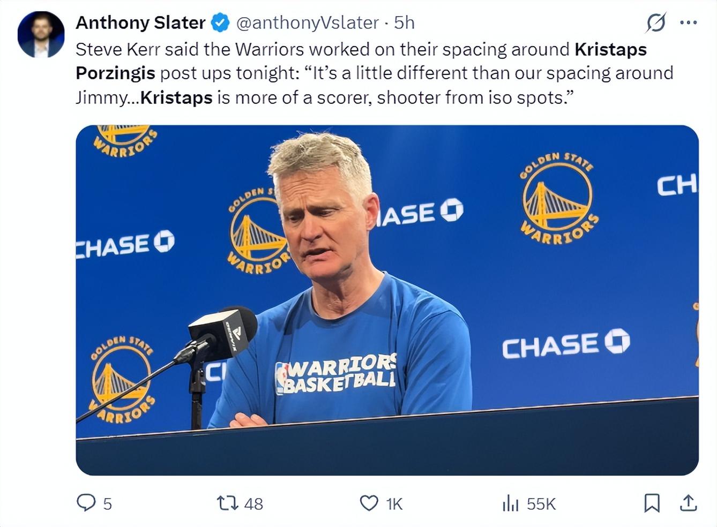The image size is (717, 527).
Task: Click the reply count of 5
Action: 107,504
